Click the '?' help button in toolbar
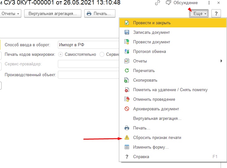The image size is (227, 168). [x=216, y=14]
